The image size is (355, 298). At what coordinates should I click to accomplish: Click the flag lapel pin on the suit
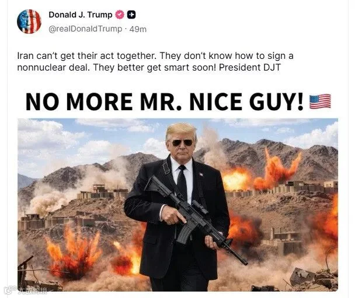click(201, 174)
